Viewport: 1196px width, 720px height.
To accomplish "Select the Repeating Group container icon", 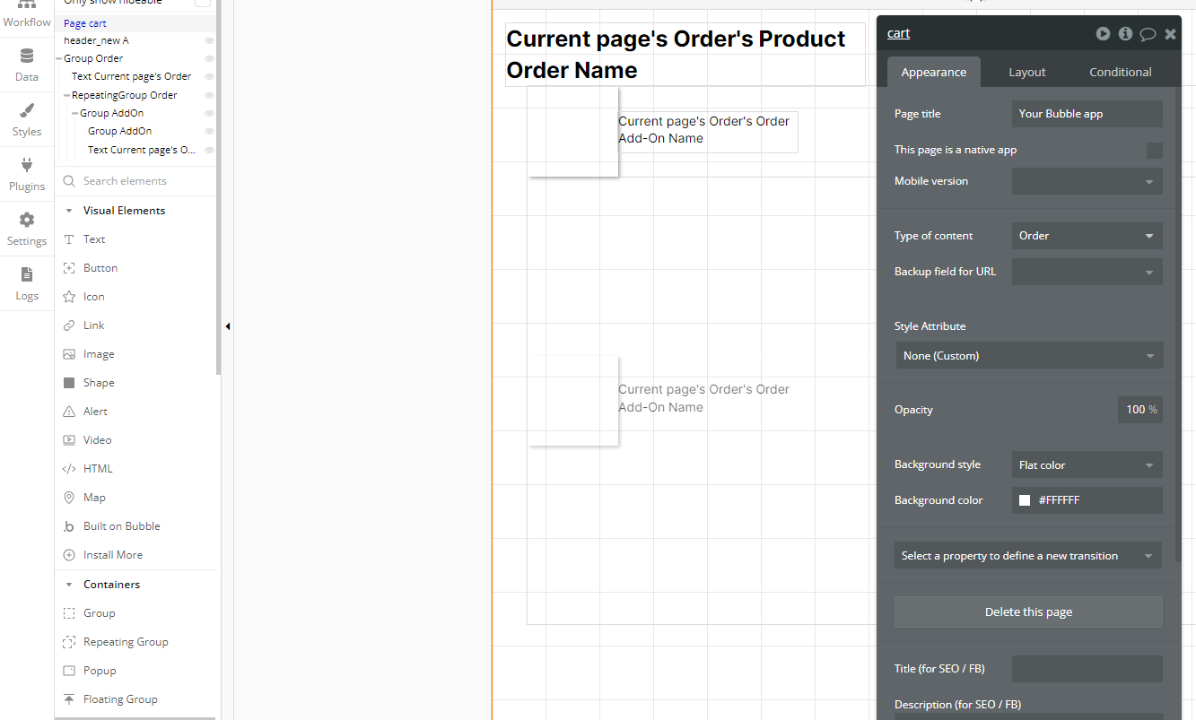I will pos(69,642).
